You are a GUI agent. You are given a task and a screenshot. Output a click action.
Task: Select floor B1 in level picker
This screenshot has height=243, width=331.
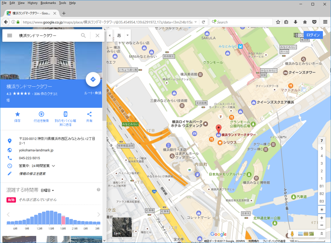[322, 186]
